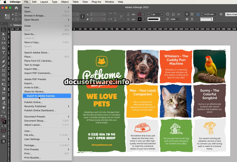Select the Rectangle Frame tool
The height and width of the screenshot is (162, 237).
coord(3,71)
